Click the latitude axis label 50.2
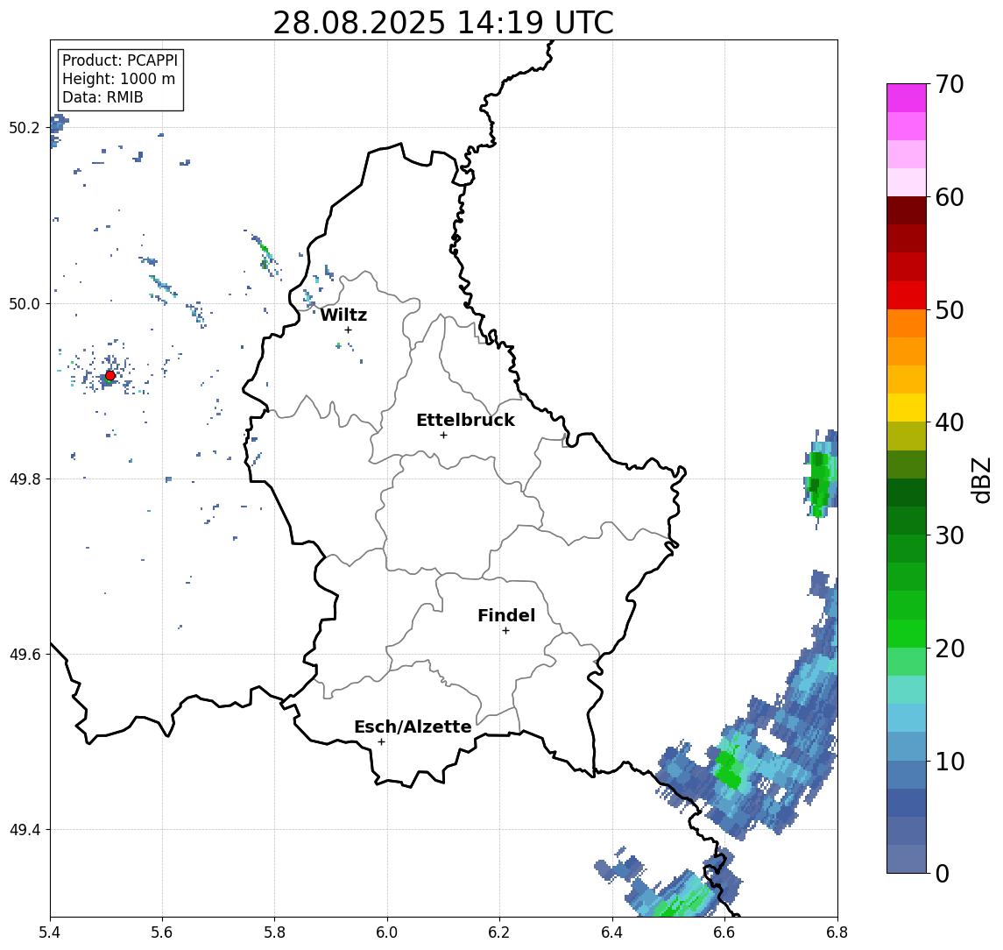The width and height of the screenshot is (1003, 950). 25,127
